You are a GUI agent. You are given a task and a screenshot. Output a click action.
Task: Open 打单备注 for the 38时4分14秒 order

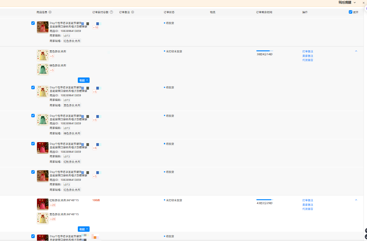(308, 51)
